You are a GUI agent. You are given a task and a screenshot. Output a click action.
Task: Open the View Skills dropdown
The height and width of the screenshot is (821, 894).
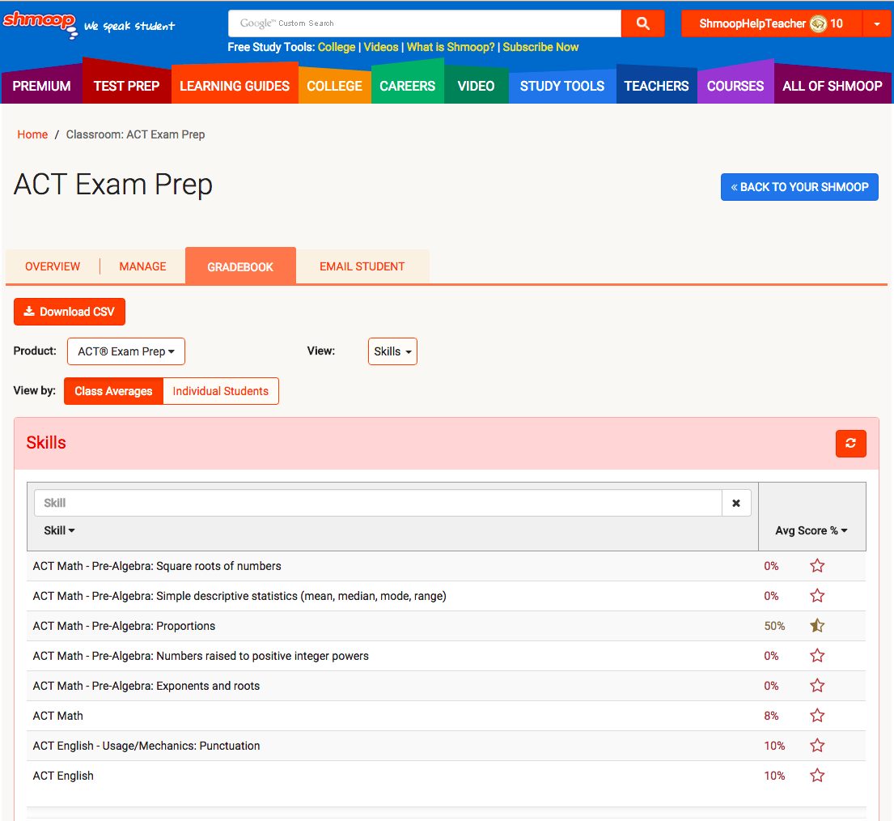click(392, 351)
